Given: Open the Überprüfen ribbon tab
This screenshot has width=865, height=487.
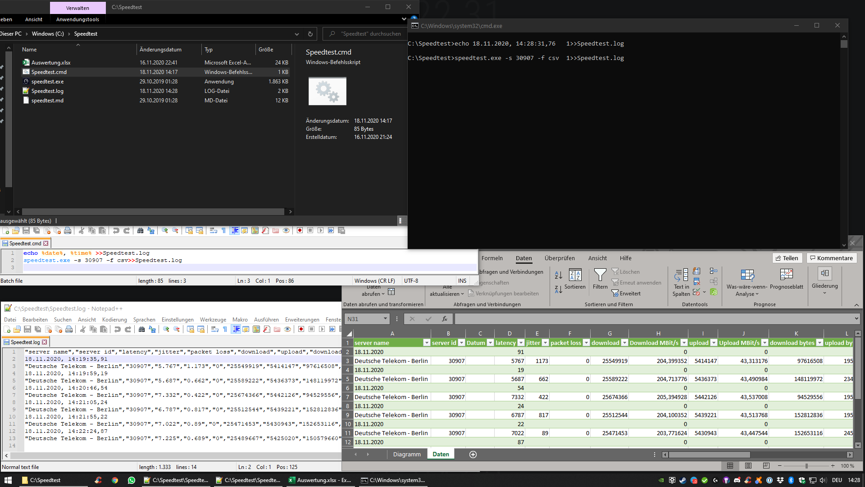Looking at the screenshot, I should pos(559,258).
